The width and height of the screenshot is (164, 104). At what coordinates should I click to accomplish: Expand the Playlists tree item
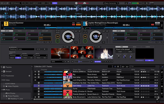coord(3,67)
